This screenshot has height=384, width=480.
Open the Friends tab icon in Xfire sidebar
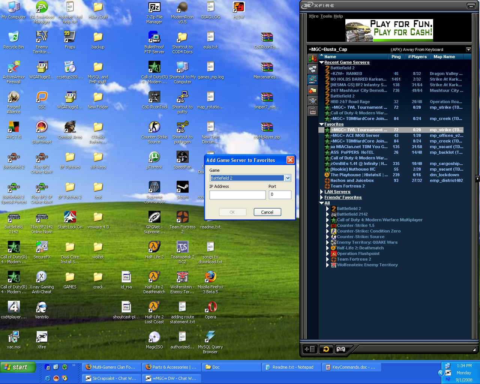point(313,58)
